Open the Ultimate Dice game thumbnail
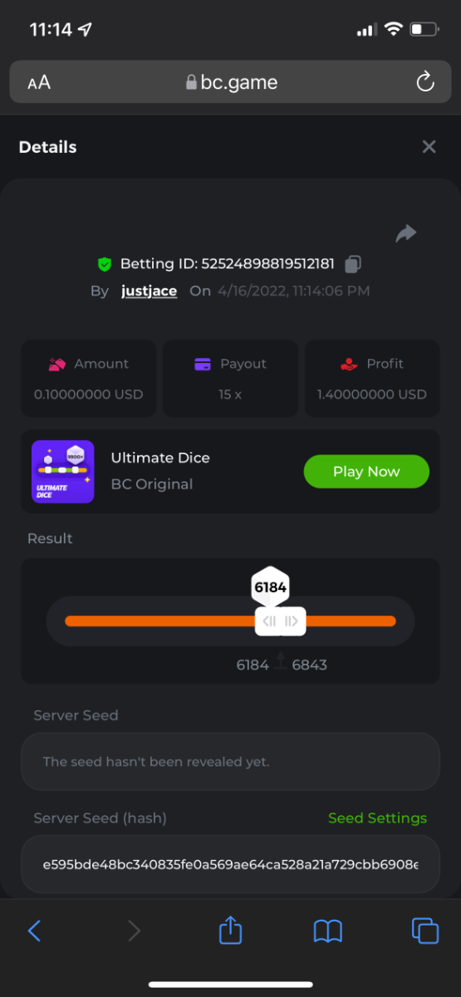Image resolution: width=461 pixels, height=997 pixels. tap(62, 471)
